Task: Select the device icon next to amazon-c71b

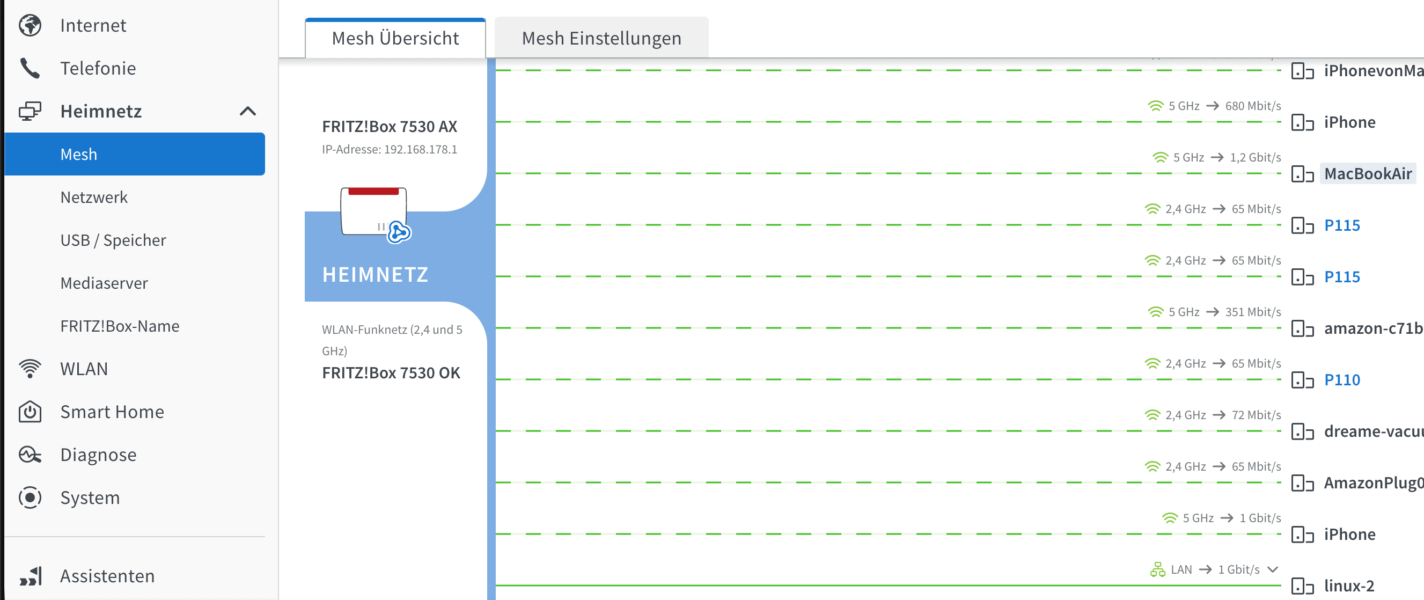Action: pyautogui.click(x=1302, y=329)
